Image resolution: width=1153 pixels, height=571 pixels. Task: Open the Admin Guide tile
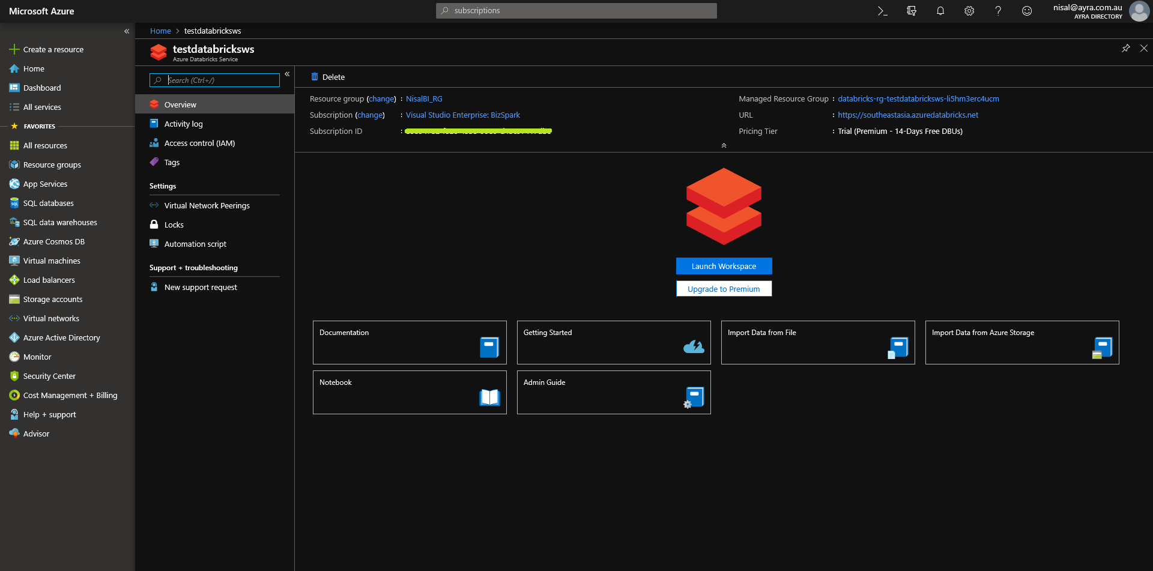(614, 392)
